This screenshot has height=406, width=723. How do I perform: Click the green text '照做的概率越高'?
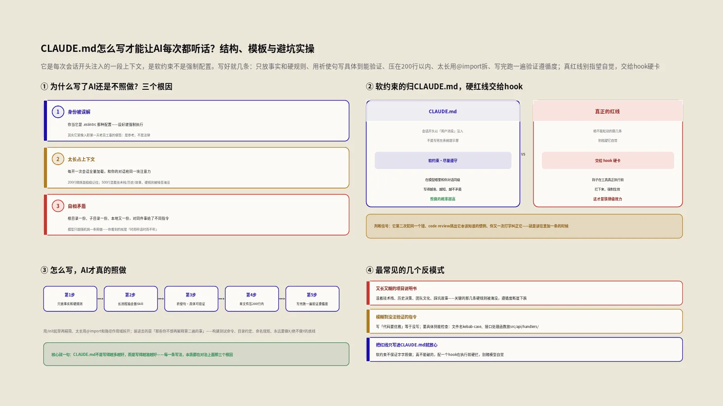click(443, 199)
